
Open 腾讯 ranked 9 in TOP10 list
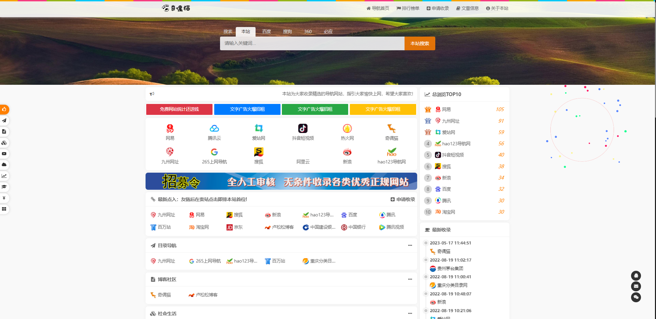click(x=443, y=201)
